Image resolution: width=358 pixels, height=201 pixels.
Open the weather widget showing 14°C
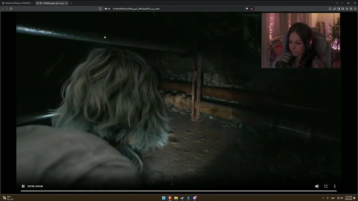(x=8, y=198)
